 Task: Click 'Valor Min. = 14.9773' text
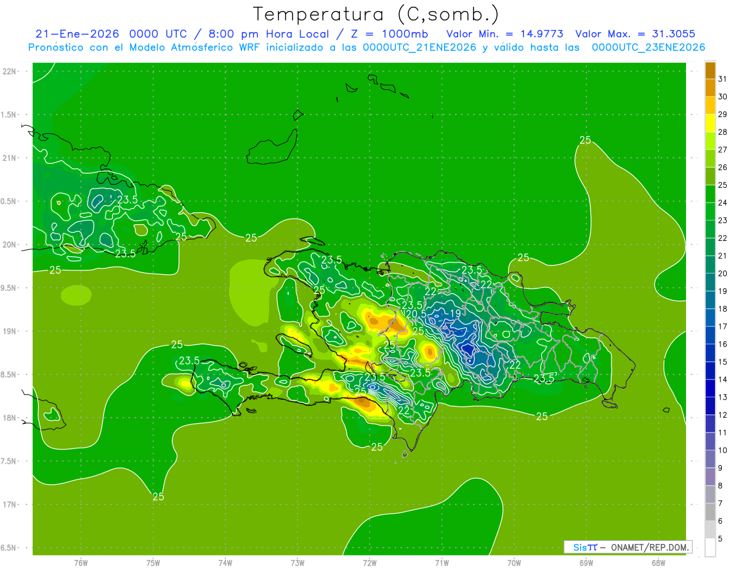pyautogui.click(x=505, y=34)
